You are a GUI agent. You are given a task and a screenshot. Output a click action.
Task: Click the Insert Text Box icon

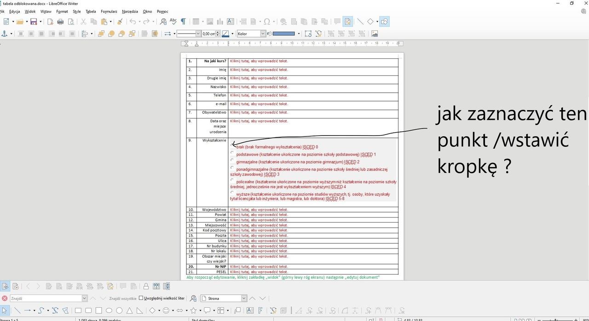click(x=231, y=22)
